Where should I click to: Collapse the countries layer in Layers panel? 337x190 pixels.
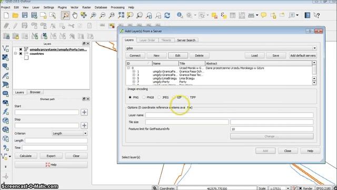point(15,53)
